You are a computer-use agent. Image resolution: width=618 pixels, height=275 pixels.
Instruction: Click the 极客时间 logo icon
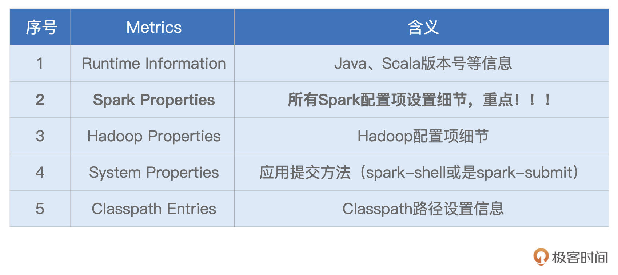[x=541, y=257]
